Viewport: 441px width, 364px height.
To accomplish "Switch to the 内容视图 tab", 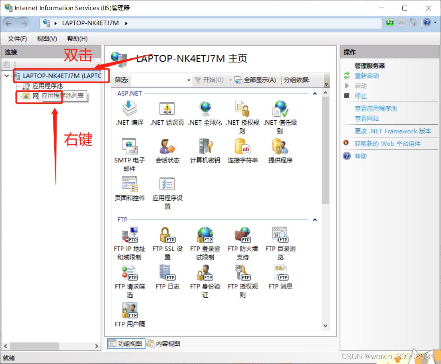I will click(x=164, y=344).
